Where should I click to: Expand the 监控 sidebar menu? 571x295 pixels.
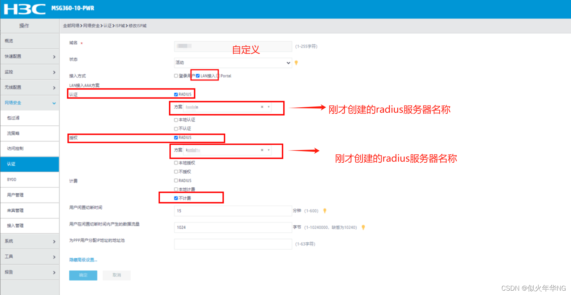coord(30,72)
